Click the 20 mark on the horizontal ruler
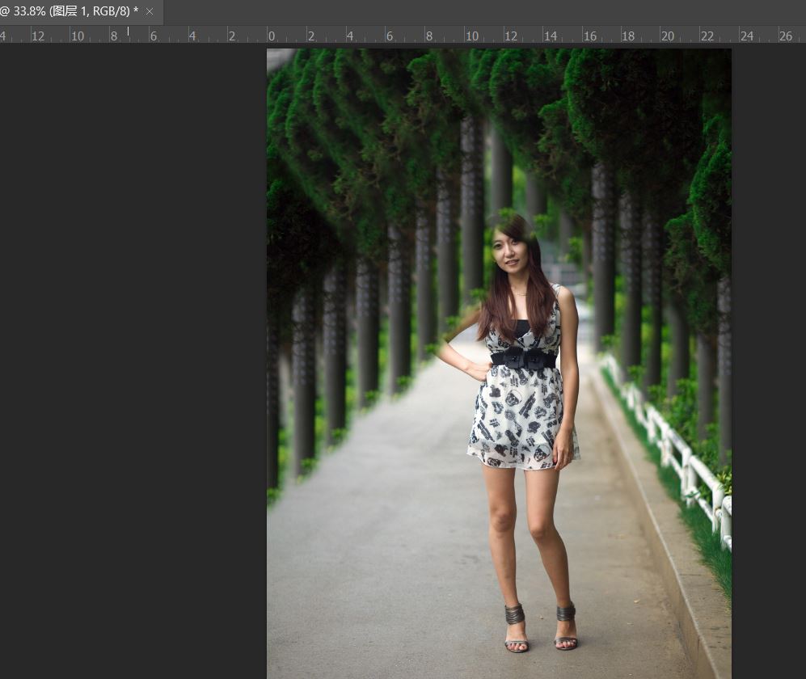Viewport: 806px width, 679px height. click(x=668, y=36)
